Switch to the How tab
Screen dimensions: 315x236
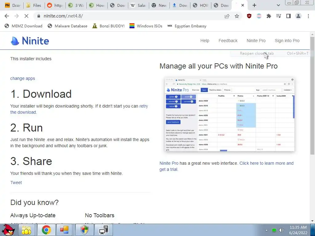coord(97,5)
